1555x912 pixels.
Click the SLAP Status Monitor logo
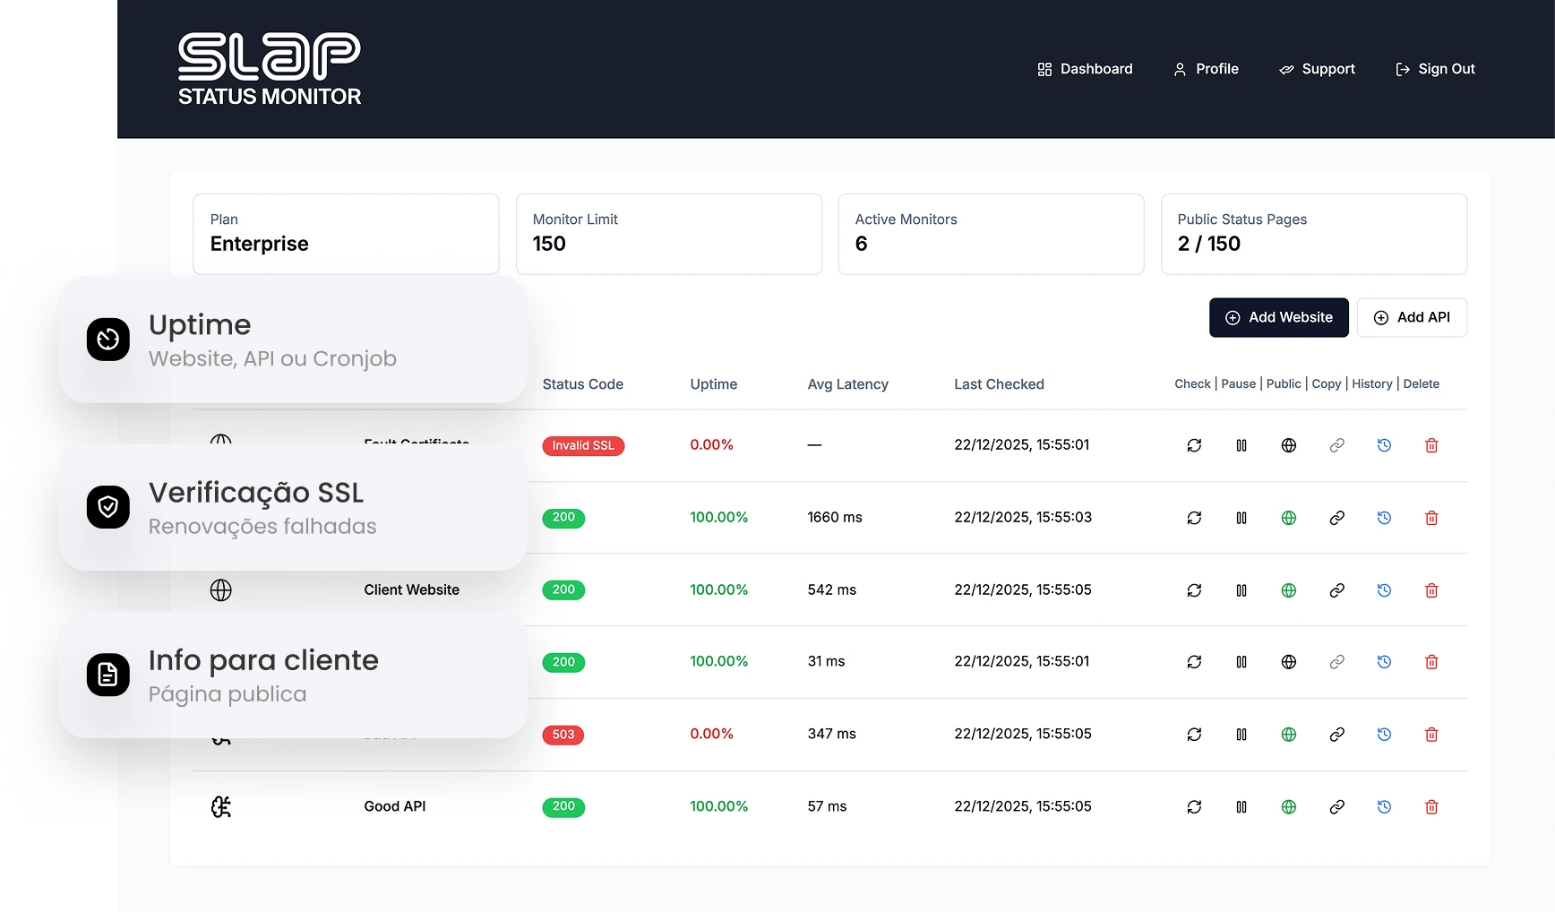click(x=270, y=69)
